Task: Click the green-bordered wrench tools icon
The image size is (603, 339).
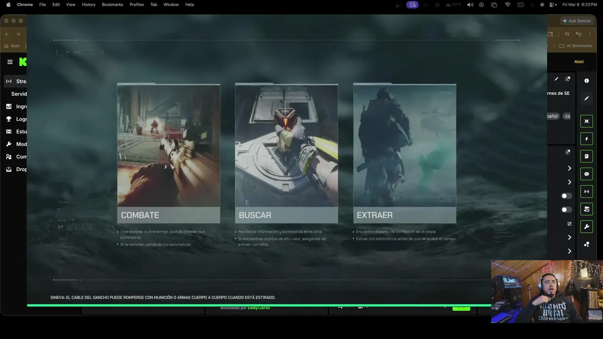Action: 587,226
